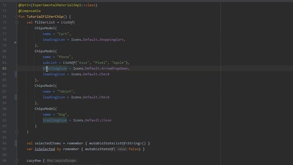Screen dimensions: 293x165
Task: Click the String type argument
Action: [134, 143]
